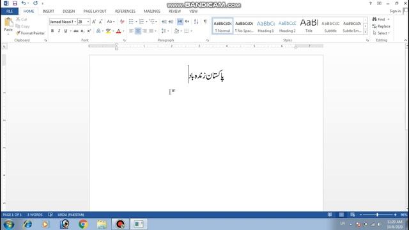
Task: Set right-to-left text direction
Action: coord(187,22)
